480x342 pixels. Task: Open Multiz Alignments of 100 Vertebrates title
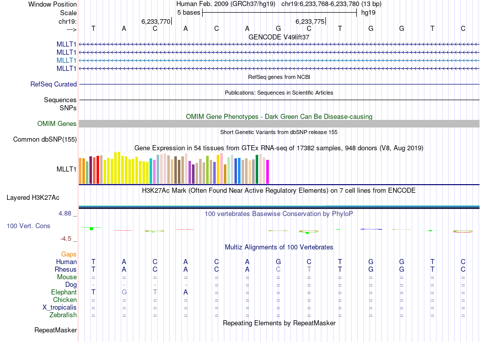click(279, 247)
